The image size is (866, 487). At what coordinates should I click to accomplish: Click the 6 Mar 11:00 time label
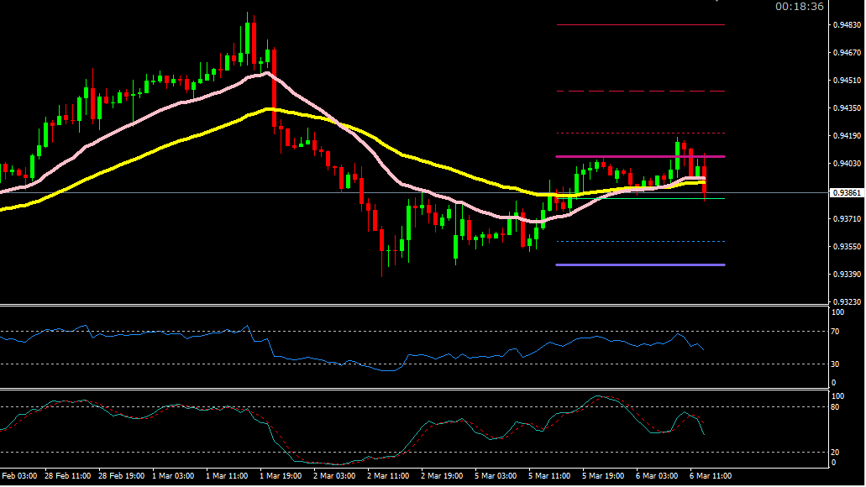point(711,476)
